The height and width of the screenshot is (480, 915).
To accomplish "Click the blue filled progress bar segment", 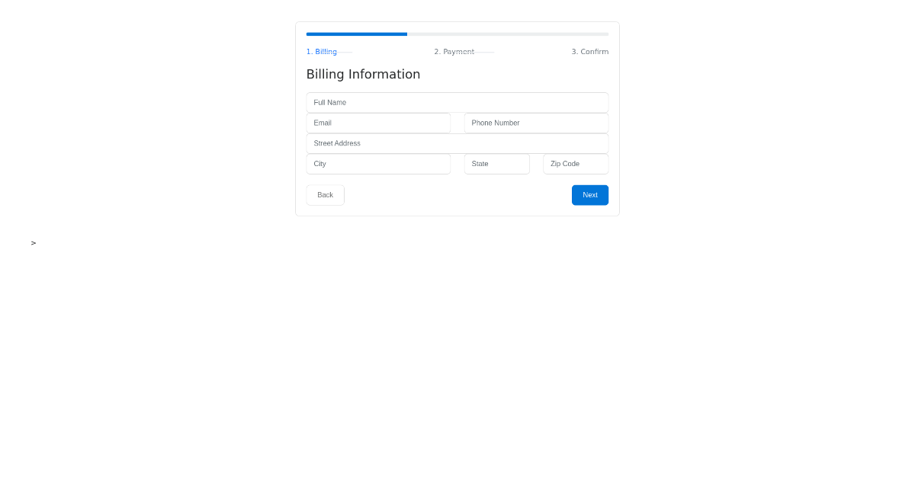I will (x=356, y=34).
